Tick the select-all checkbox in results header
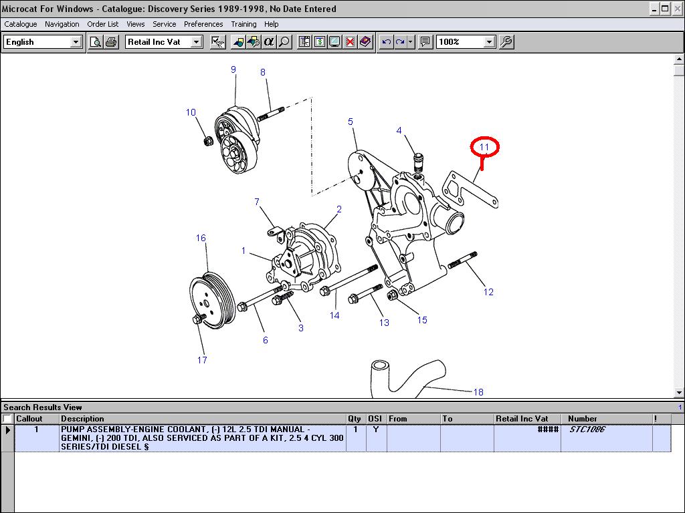This screenshot has height=513, width=685. (7, 419)
